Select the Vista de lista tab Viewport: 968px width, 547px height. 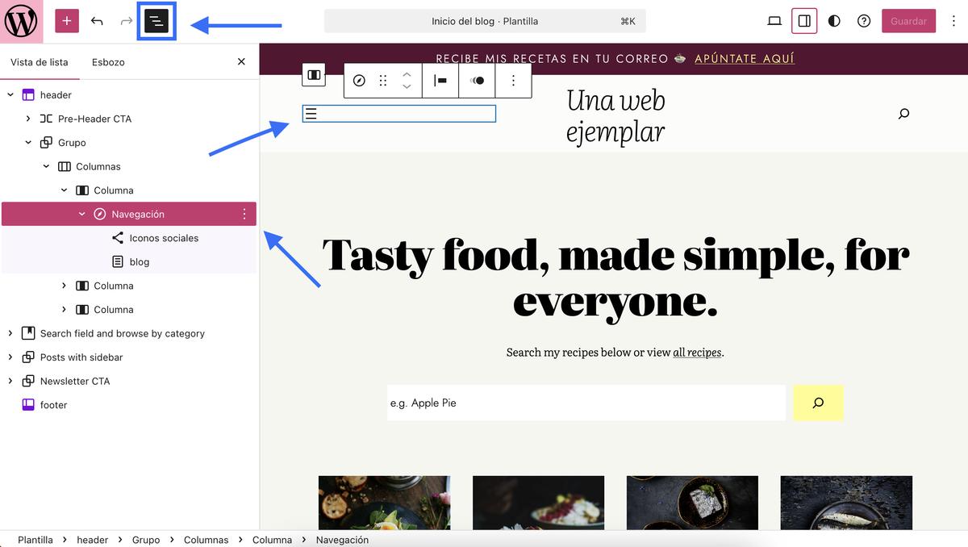(40, 62)
